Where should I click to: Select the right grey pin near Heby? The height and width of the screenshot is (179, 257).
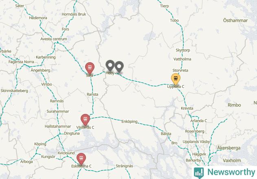(119, 67)
